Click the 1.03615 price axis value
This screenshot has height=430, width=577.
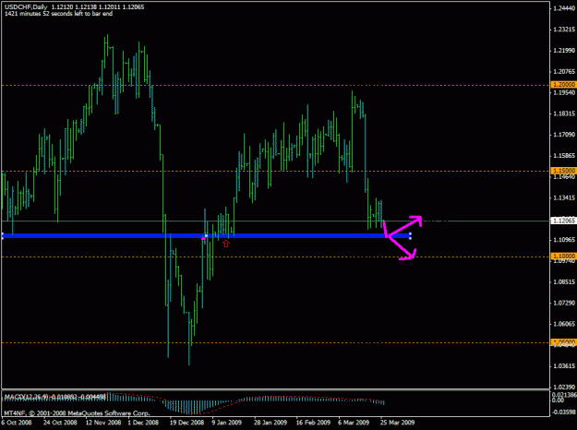click(x=564, y=366)
